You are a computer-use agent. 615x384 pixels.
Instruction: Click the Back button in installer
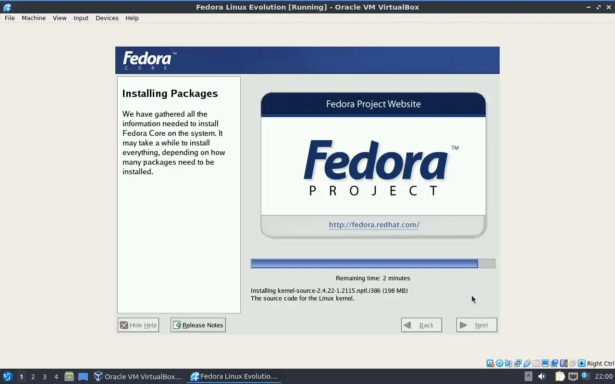(x=421, y=325)
